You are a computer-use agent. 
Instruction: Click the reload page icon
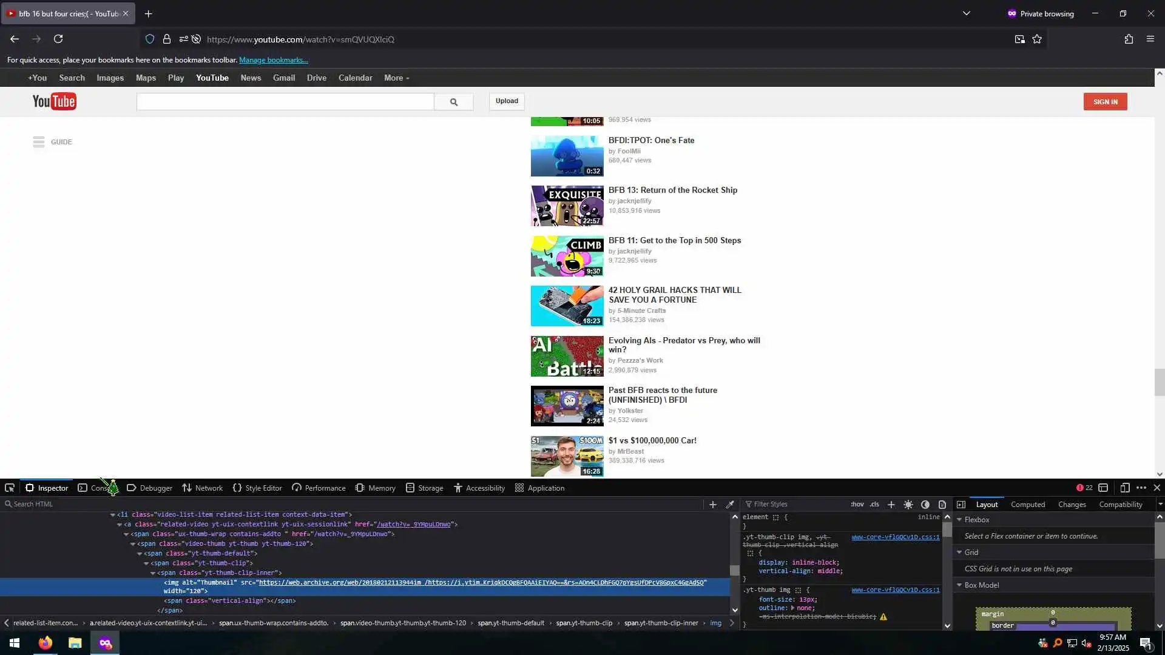(58, 39)
